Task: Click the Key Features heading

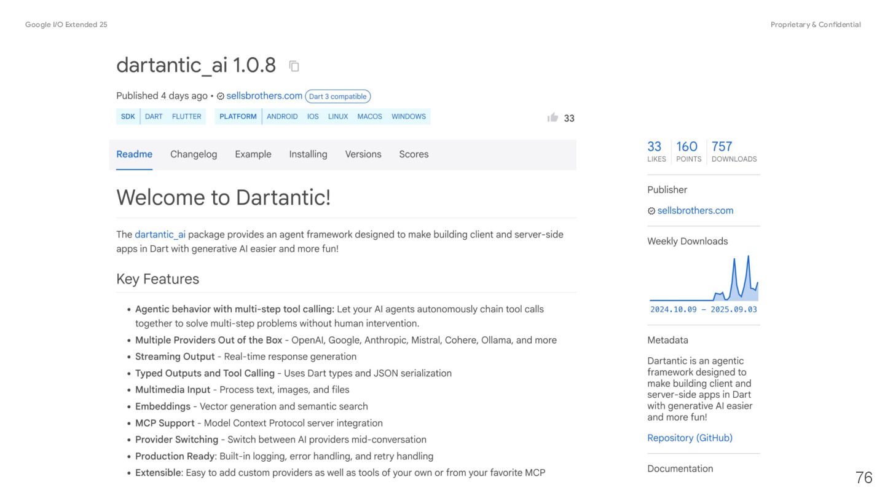Action: pos(157,279)
